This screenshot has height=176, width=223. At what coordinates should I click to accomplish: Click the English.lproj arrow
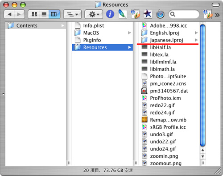tap(196, 33)
